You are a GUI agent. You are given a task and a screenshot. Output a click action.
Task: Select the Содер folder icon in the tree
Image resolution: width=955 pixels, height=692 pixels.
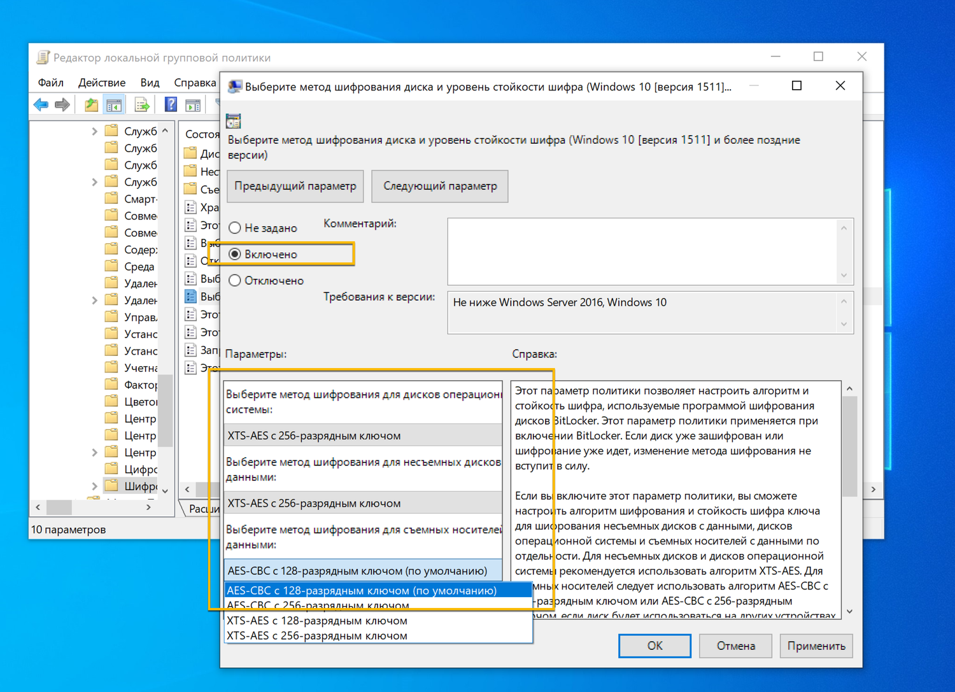[x=112, y=249]
